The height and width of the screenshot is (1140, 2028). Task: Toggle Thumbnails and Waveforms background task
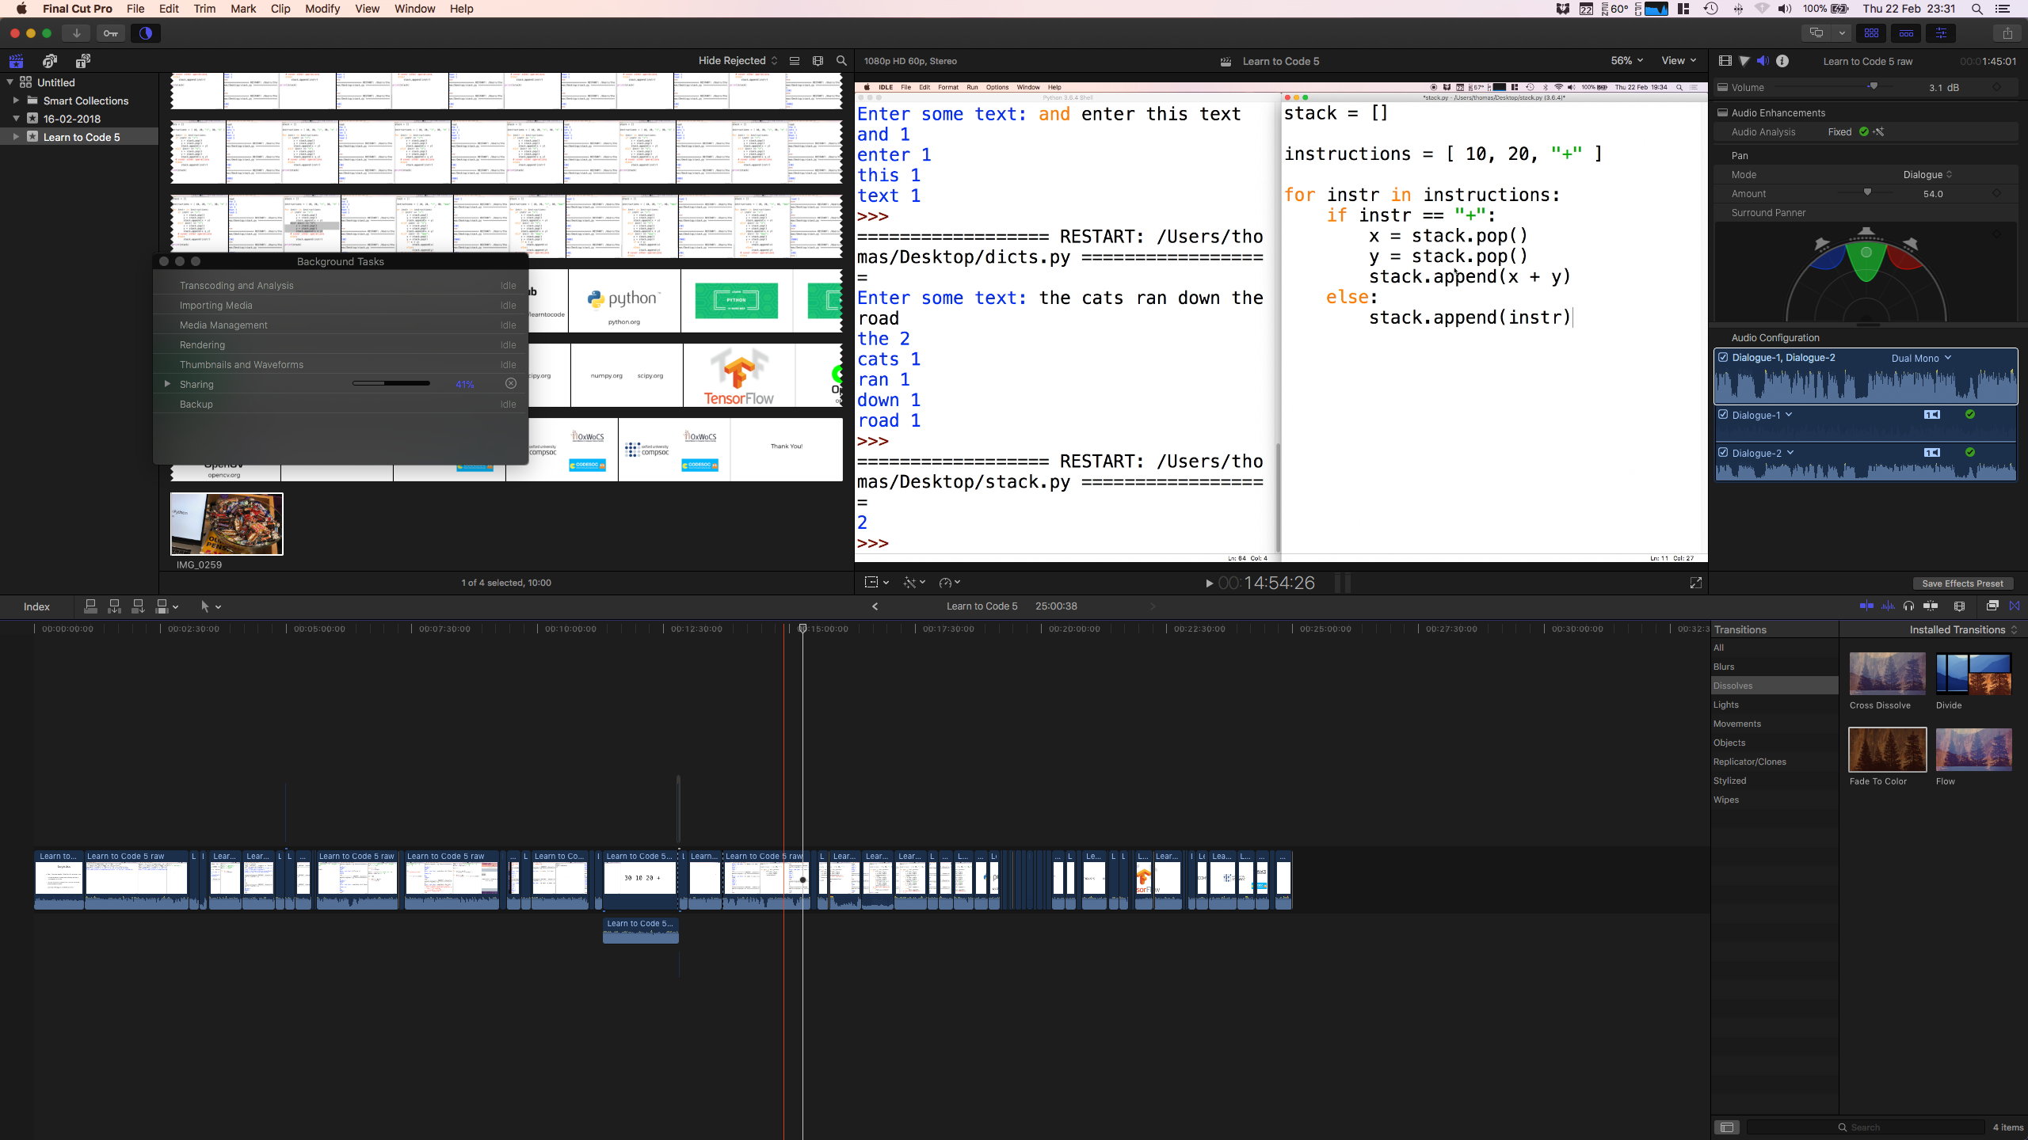point(166,365)
